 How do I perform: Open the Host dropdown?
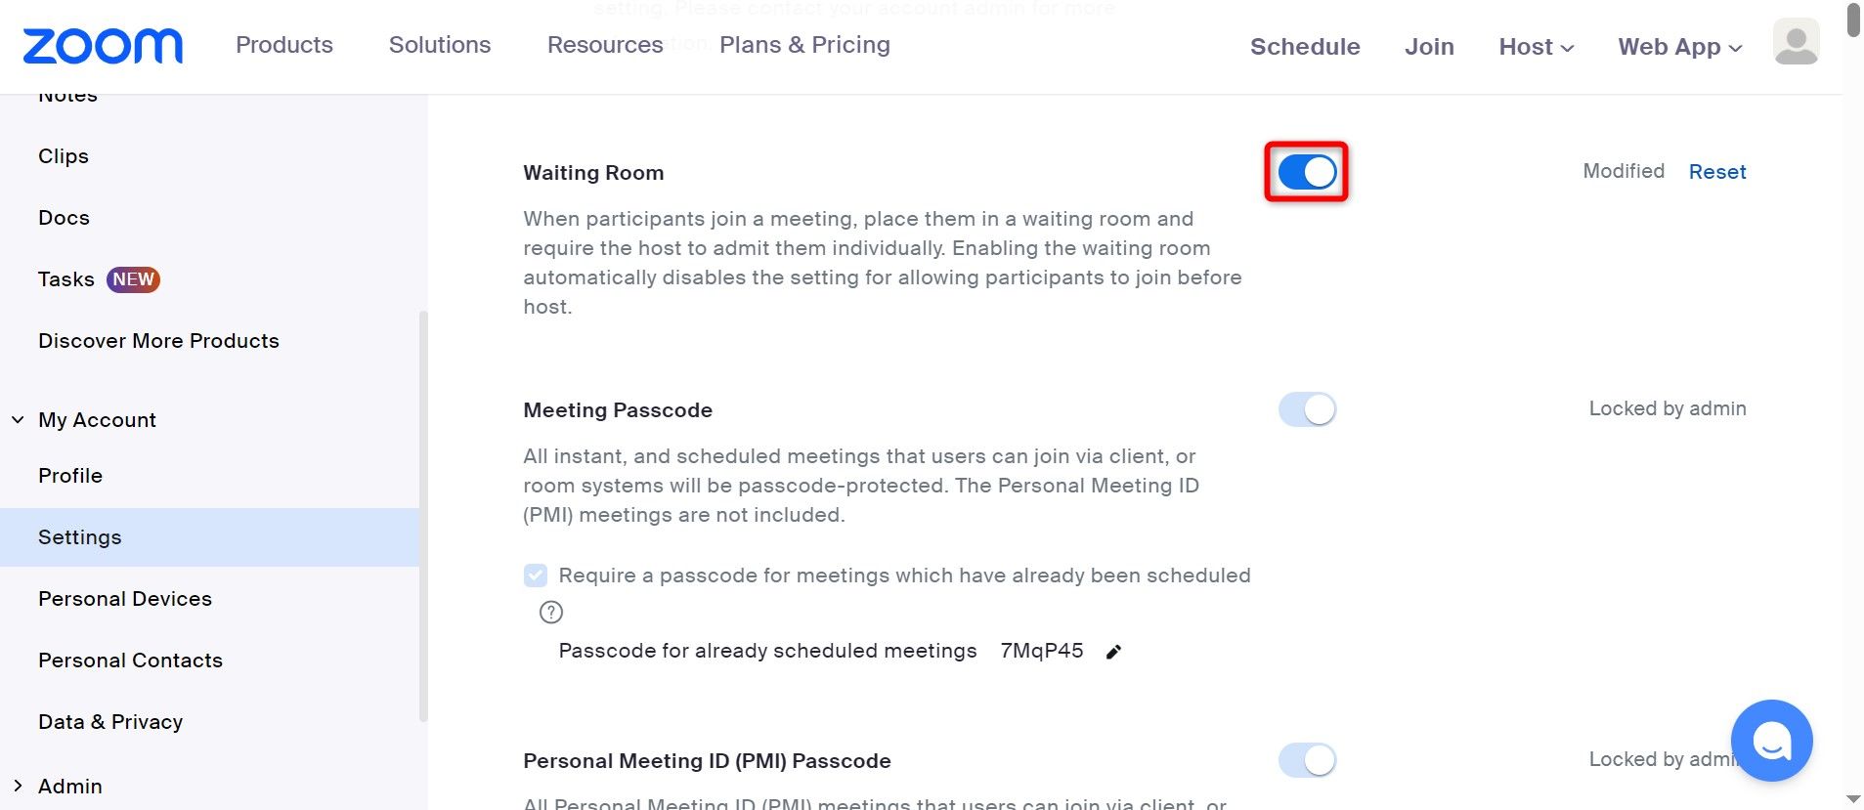[1536, 47]
